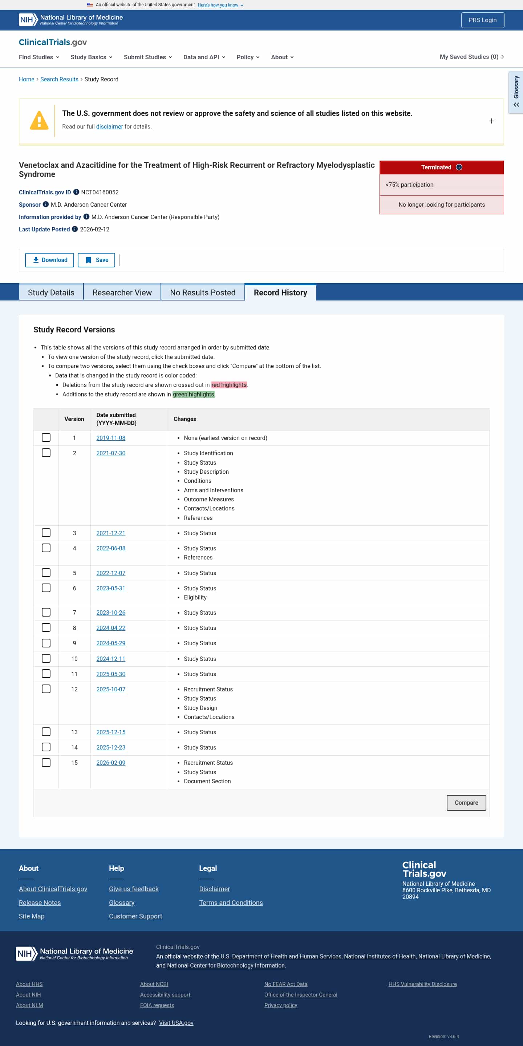
Task: Select the checkbox for version 2
Action: click(46, 453)
